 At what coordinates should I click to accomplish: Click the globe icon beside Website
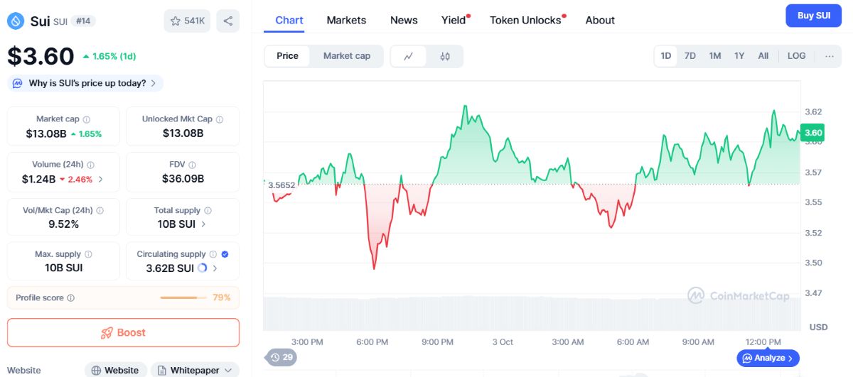click(x=96, y=371)
